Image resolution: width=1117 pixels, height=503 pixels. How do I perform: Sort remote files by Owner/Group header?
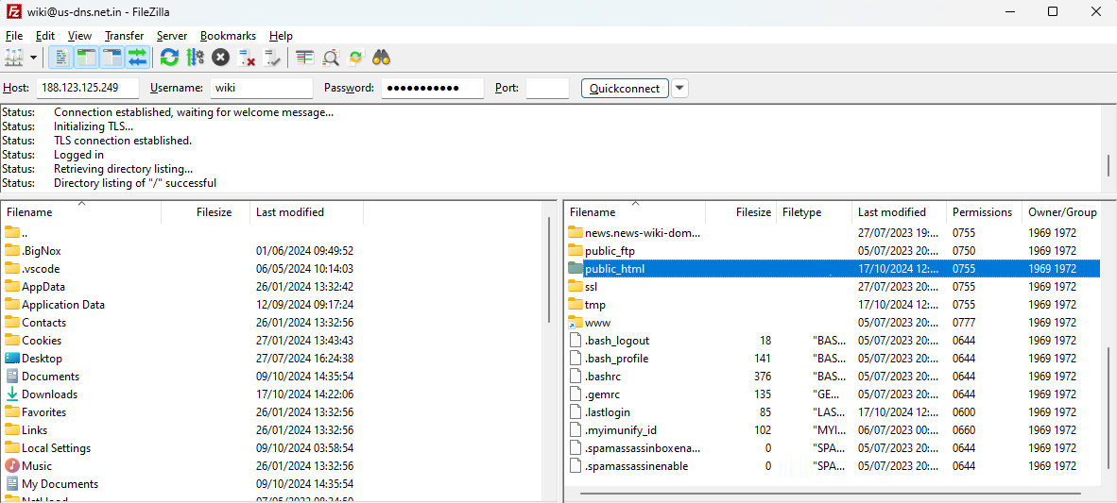pos(1062,212)
